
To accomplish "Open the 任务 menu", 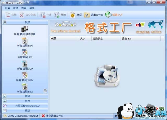I will click(x=8, y=8).
